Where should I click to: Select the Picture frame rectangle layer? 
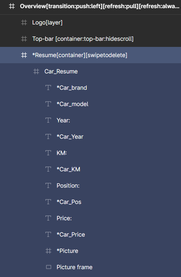coord(90,267)
